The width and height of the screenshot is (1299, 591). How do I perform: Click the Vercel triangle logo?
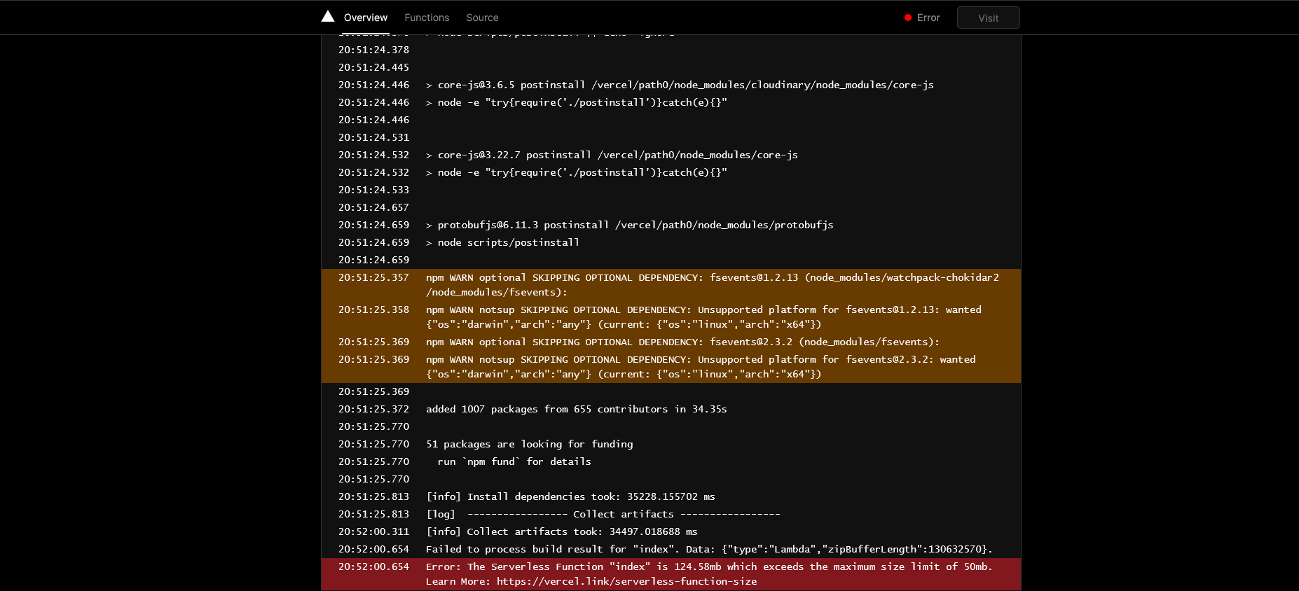(x=328, y=16)
